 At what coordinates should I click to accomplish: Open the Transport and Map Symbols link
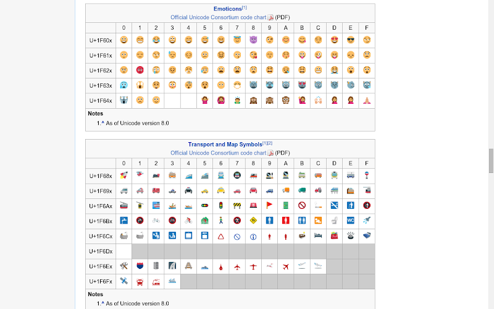tap(225, 145)
